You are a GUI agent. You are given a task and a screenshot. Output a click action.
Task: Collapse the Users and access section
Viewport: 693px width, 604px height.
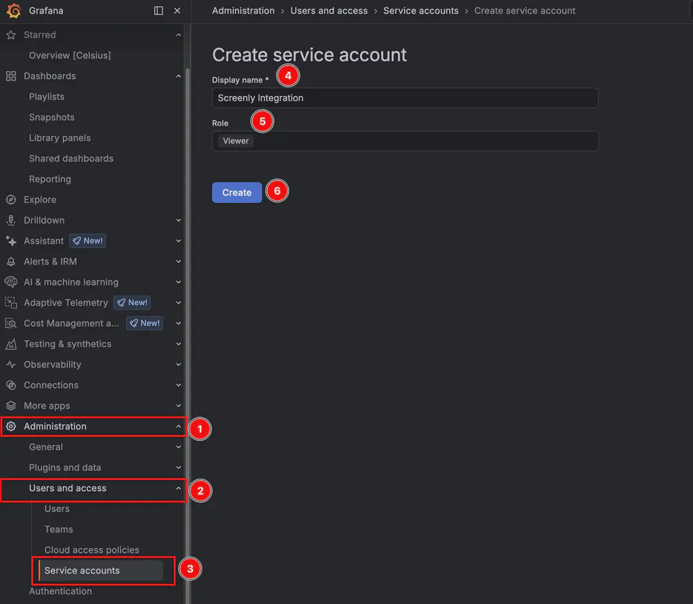(178, 488)
